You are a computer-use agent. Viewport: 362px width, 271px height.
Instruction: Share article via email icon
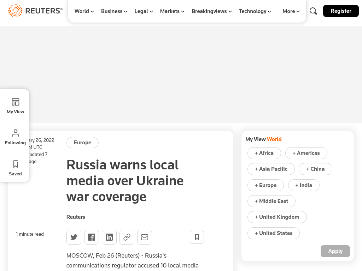click(x=145, y=237)
